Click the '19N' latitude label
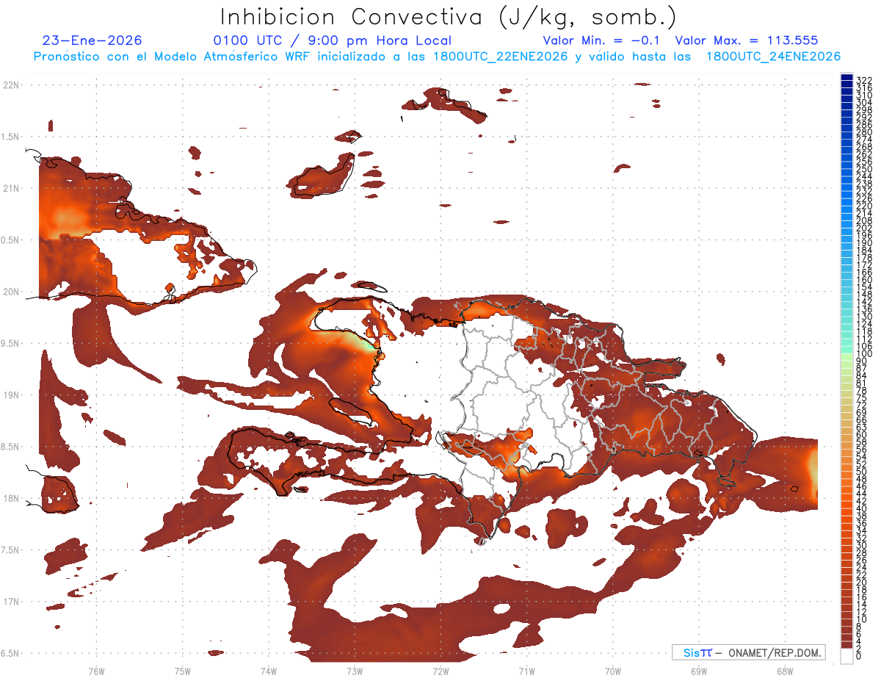The height and width of the screenshot is (681, 881). [12, 395]
